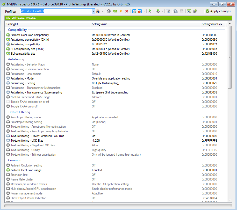Click the 'Single display performance mode' value
Image resolution: width=237 pixels, height=210 pixels.
112,189
